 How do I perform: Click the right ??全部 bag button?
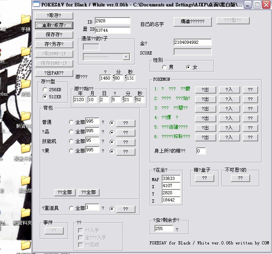89,192
